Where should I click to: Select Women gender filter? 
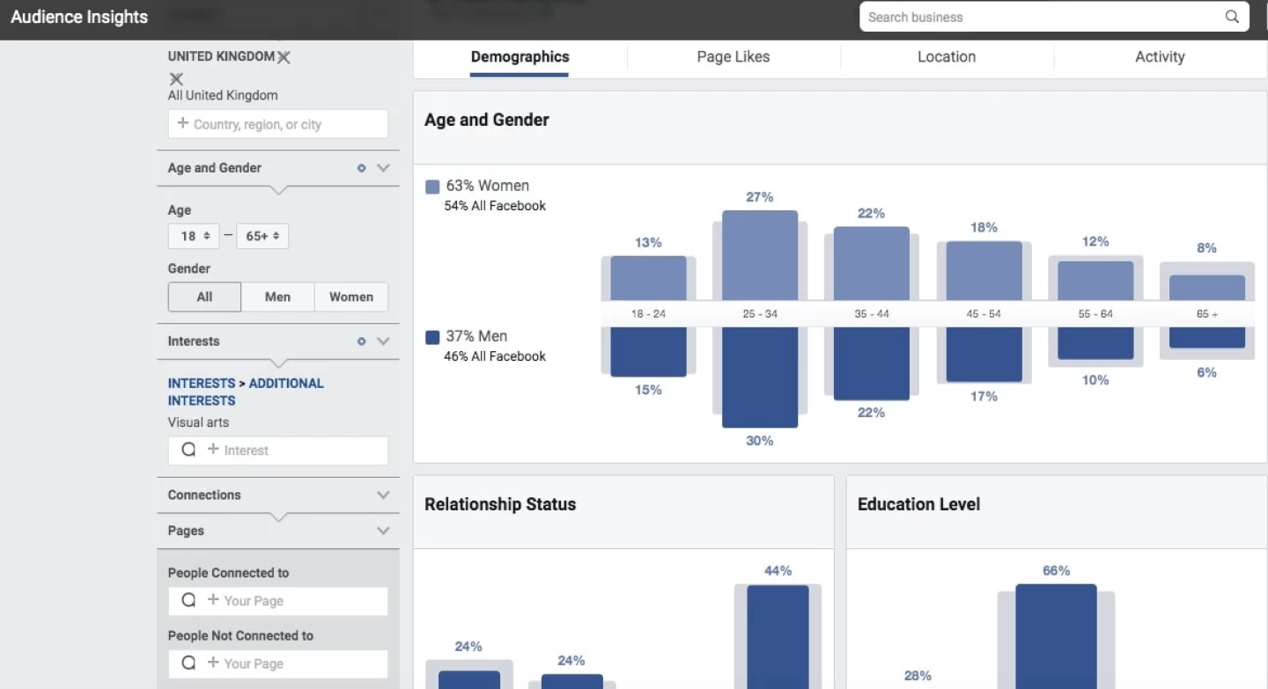click(350, 297)
